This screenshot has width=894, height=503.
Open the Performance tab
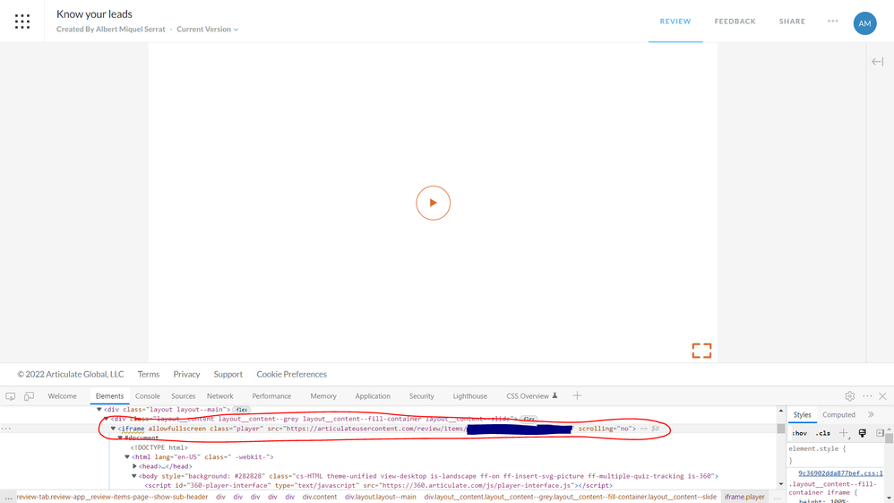[x=271, y=396]
